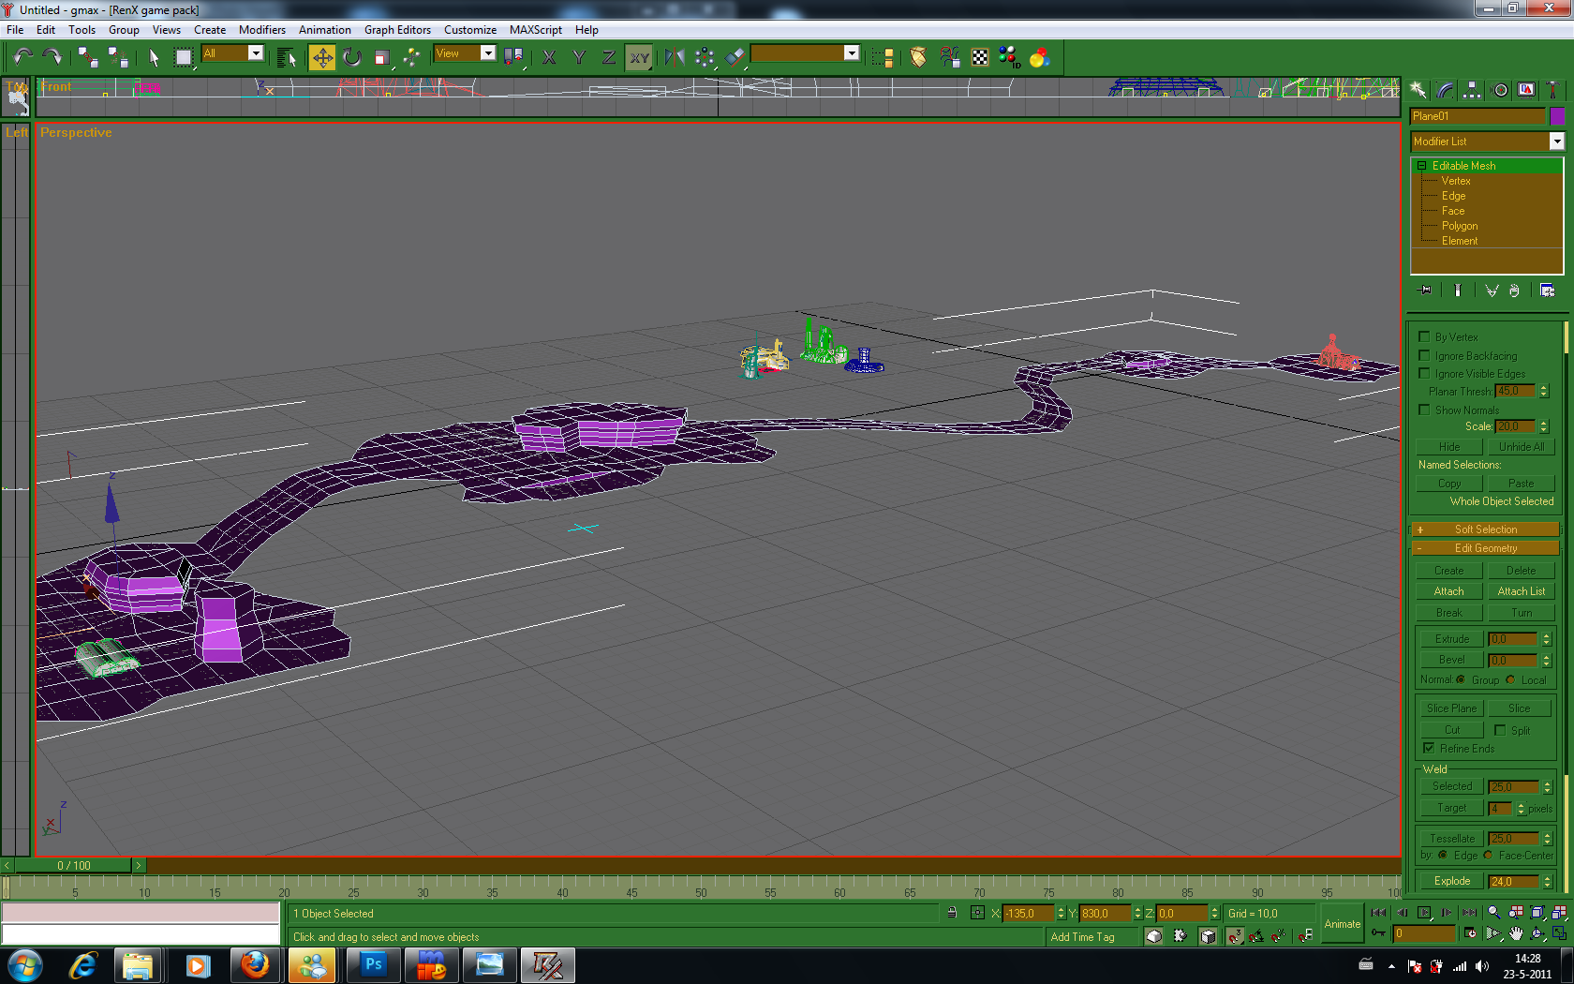This screenshot has height=984, width=1574.
Task: Select the Polygon sub-object level
Action: tap(1460, 226)
